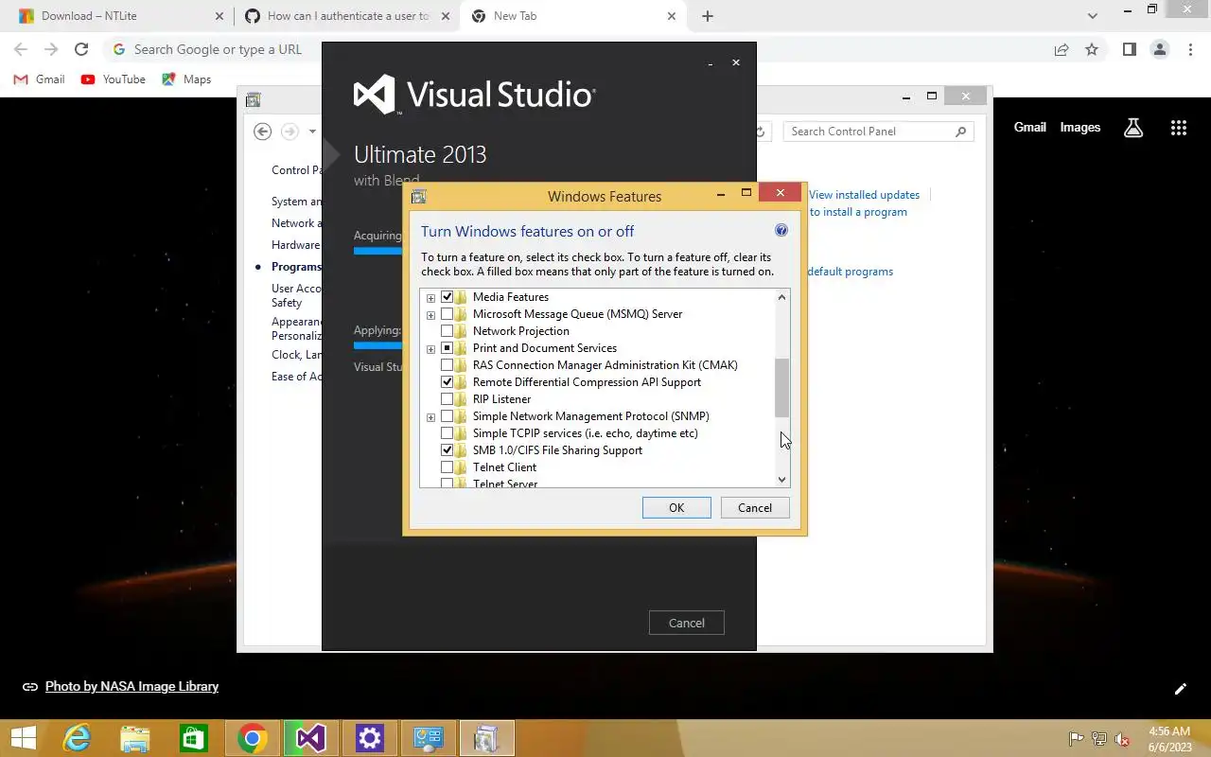Screen dimensions: 1211x757
Task: Toggle Chrome side panel icon
Action: (1130, 49)
